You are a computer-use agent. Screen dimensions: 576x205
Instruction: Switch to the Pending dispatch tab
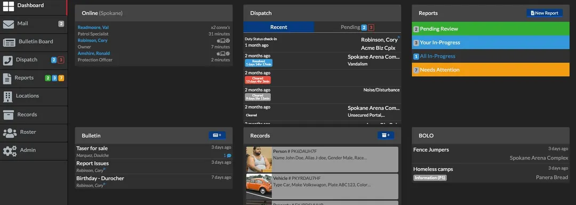357,27
